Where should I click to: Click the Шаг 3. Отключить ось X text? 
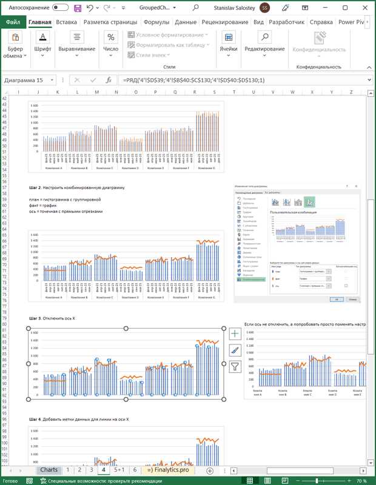click(52, 318)
